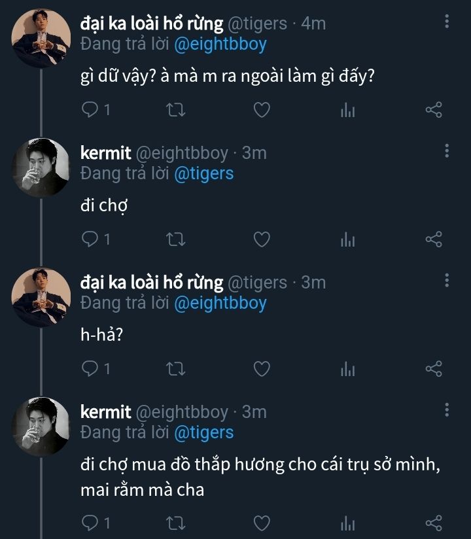The height and width of the screenshot is (539, 471).
Task: Retweet the "gì dữ vậy?" tweet
Action: tap(176, 110)
